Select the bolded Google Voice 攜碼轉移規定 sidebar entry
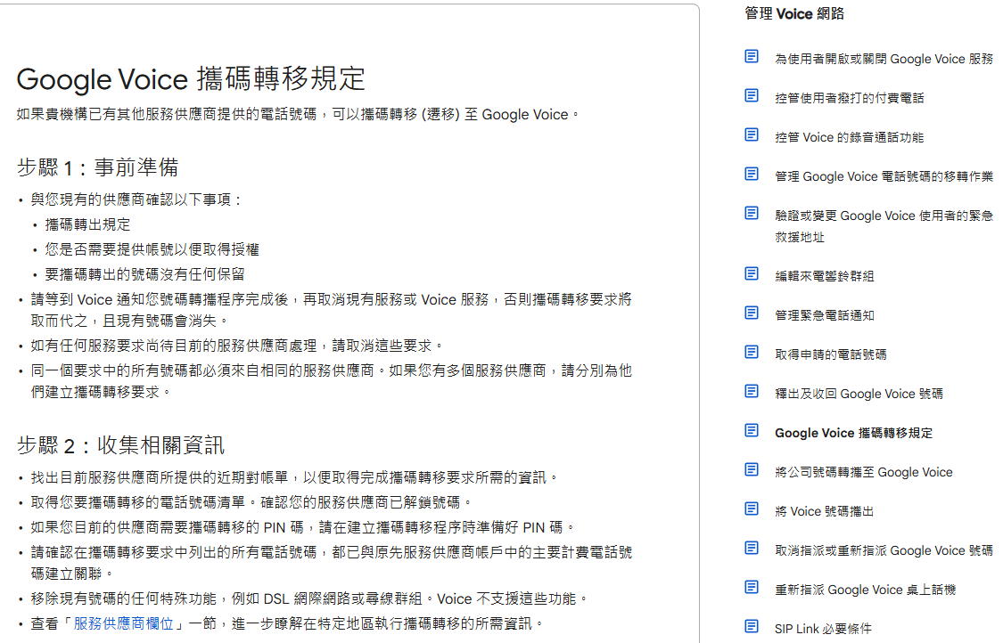1003x643 pixels. coord(853,431)
